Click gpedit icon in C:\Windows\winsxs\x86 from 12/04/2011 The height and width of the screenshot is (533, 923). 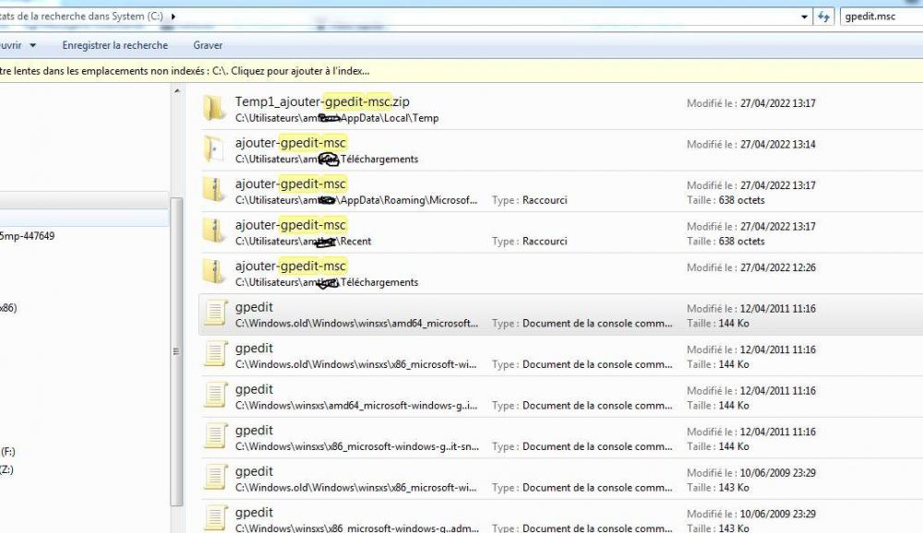pyautogui.click(x=215, y=437)
